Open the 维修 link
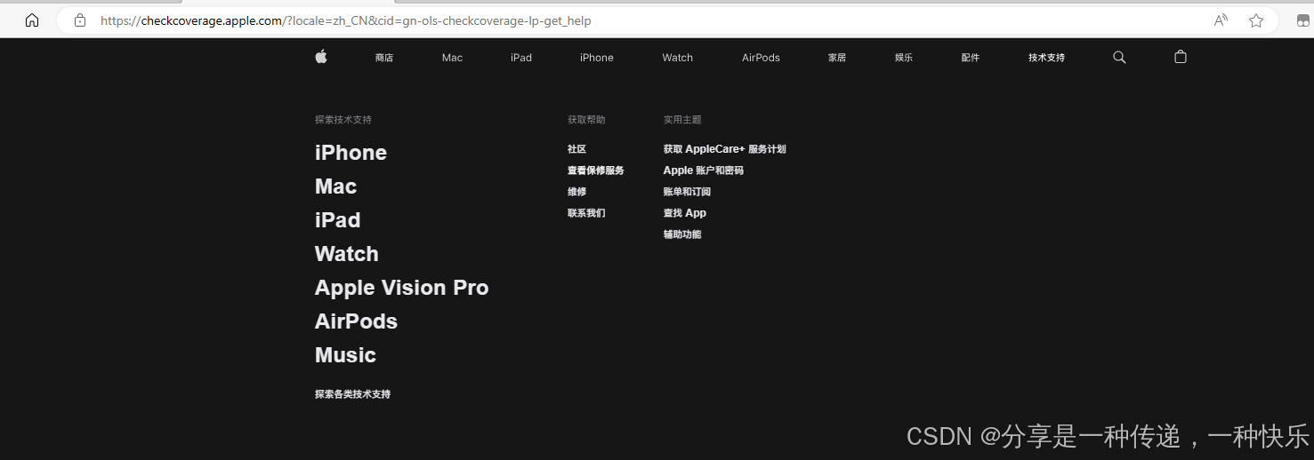 click(x=576, y=192)
